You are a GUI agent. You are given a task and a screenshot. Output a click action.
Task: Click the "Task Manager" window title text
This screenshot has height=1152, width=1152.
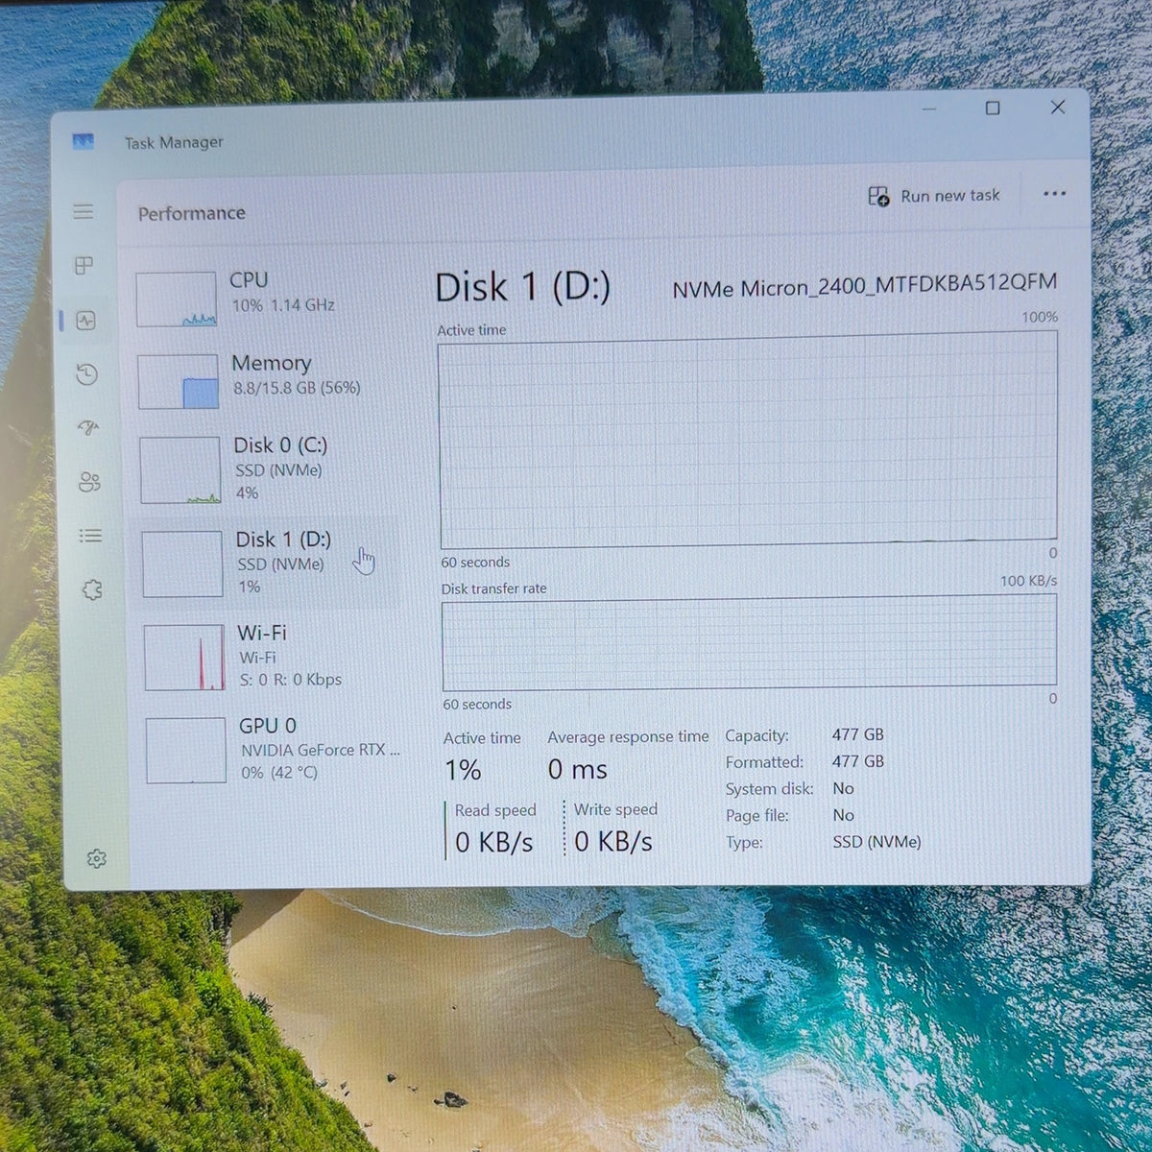tap(174, 143)
